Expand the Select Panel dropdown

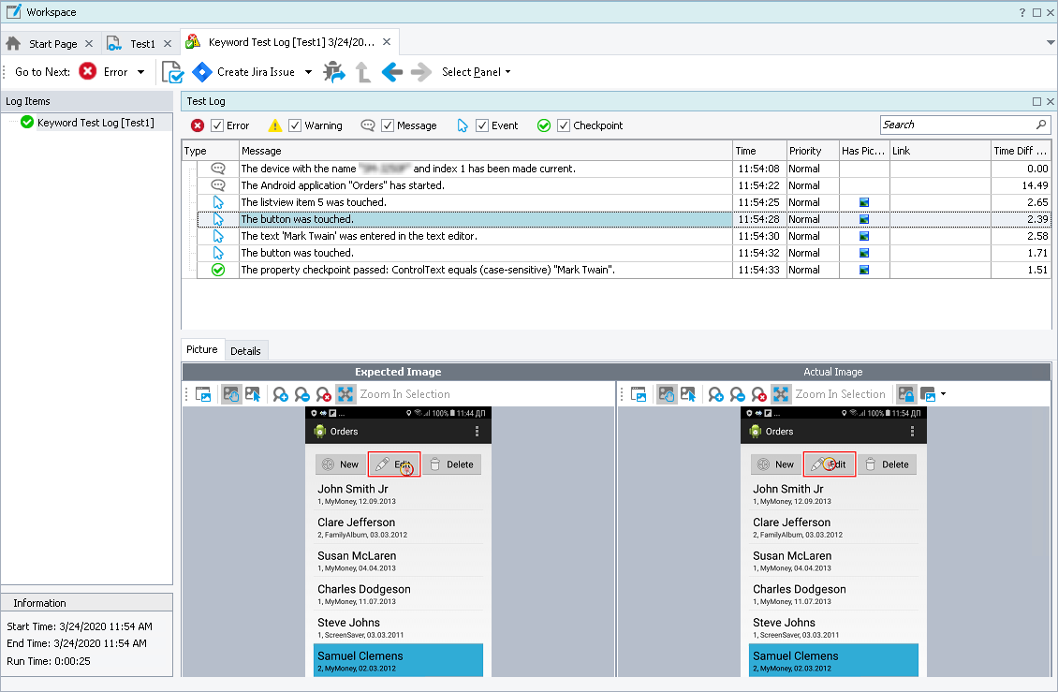[x=477, y=72]
